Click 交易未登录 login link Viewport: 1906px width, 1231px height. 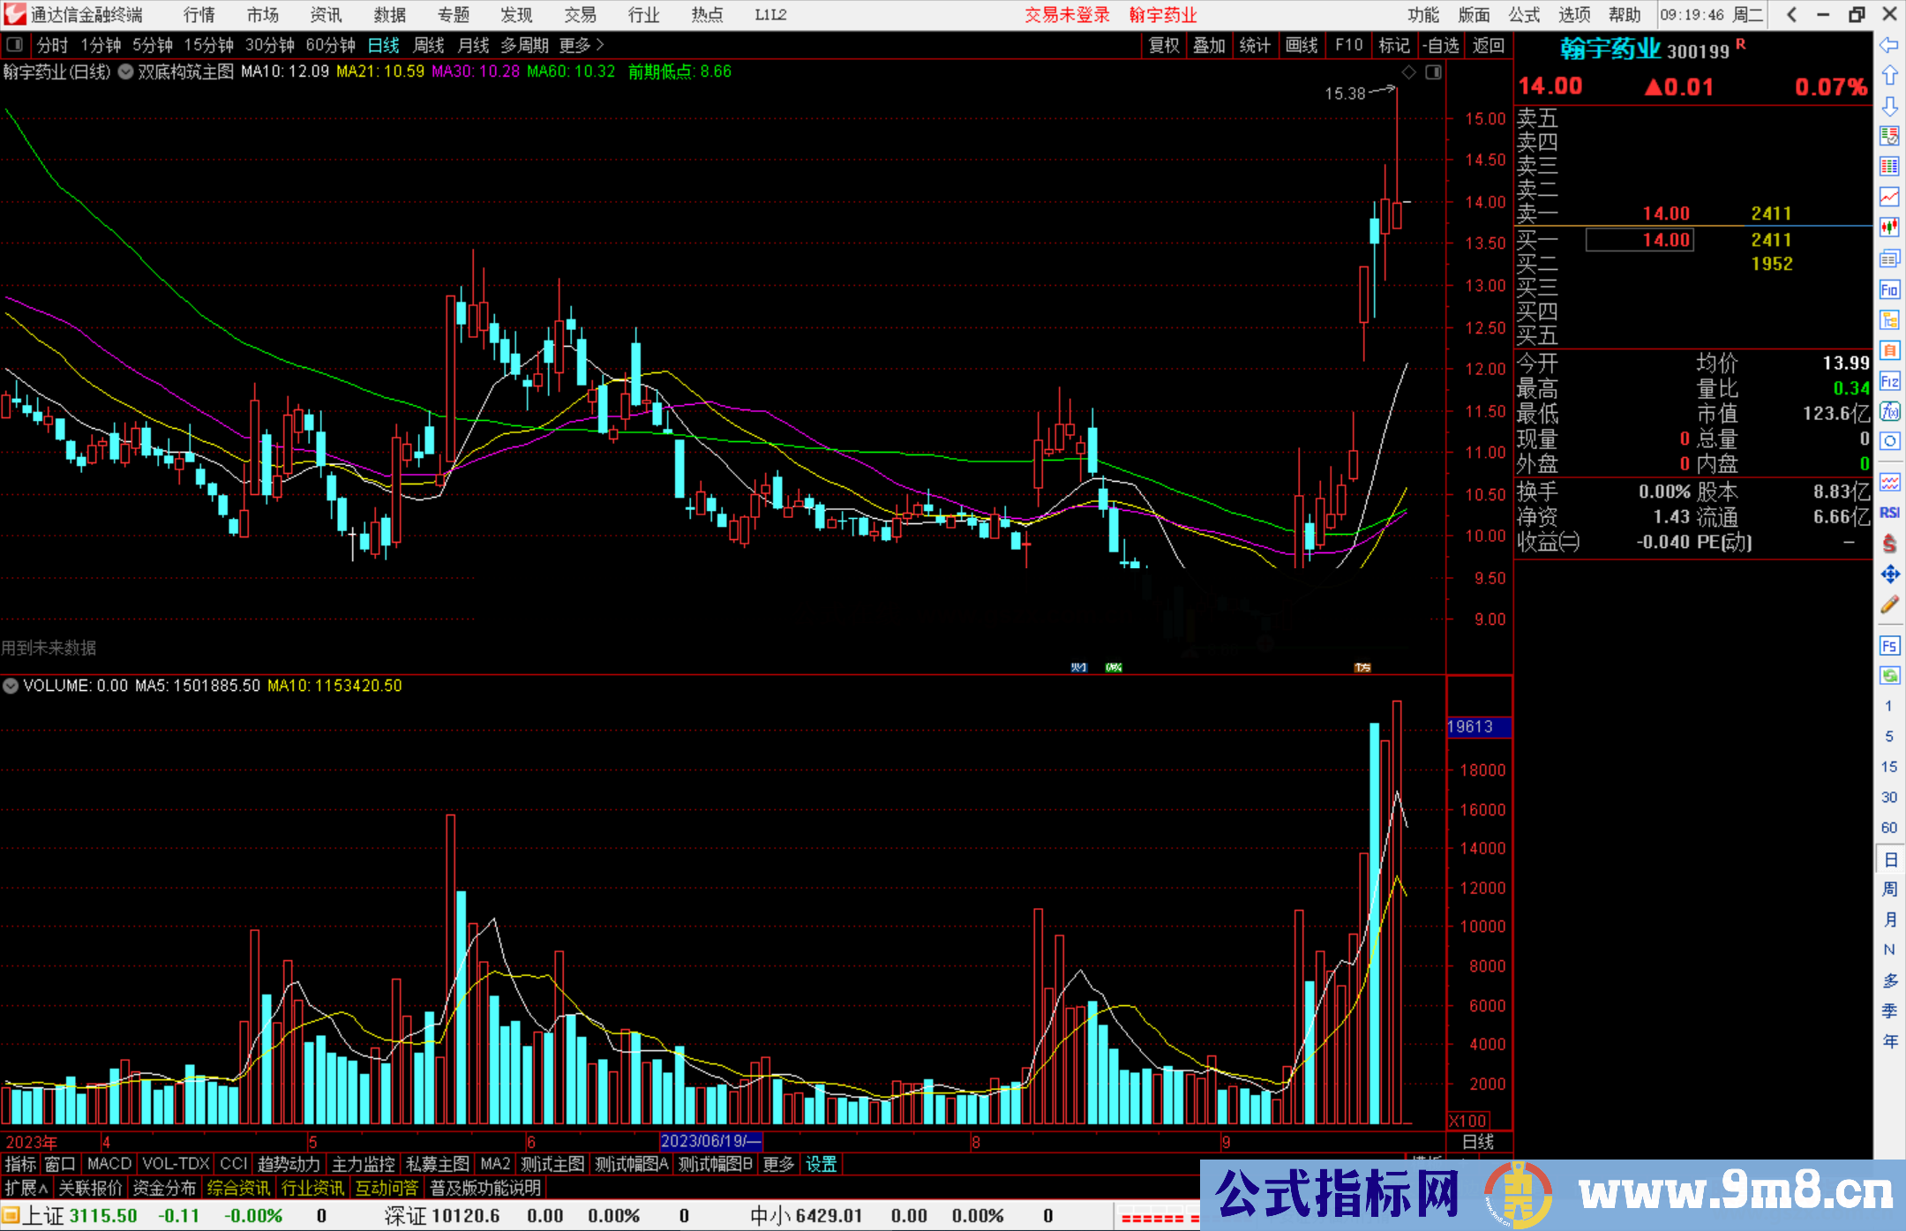(x=1067, y=15)
